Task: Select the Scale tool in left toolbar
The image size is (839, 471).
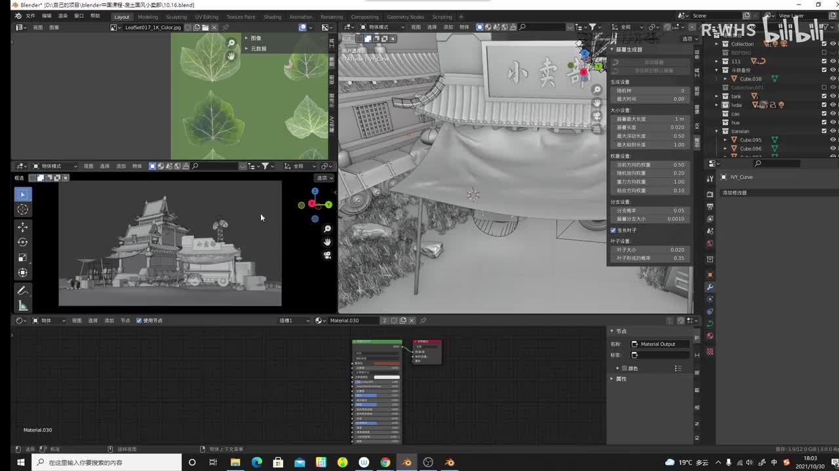Action: 22,258
